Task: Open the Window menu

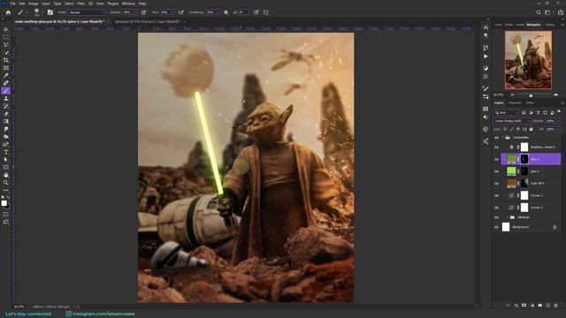Action: tap(128, 4)
